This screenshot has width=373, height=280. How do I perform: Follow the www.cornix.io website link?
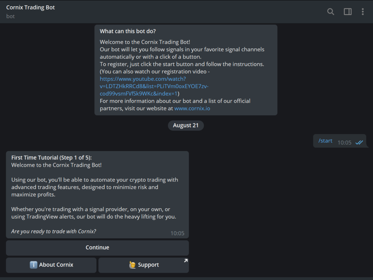[192, 108]
